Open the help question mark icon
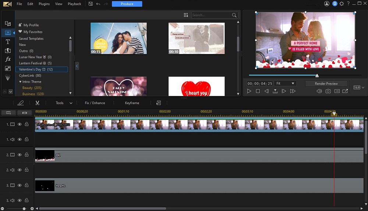Viewport: 368px width, 211px height. 348,4
